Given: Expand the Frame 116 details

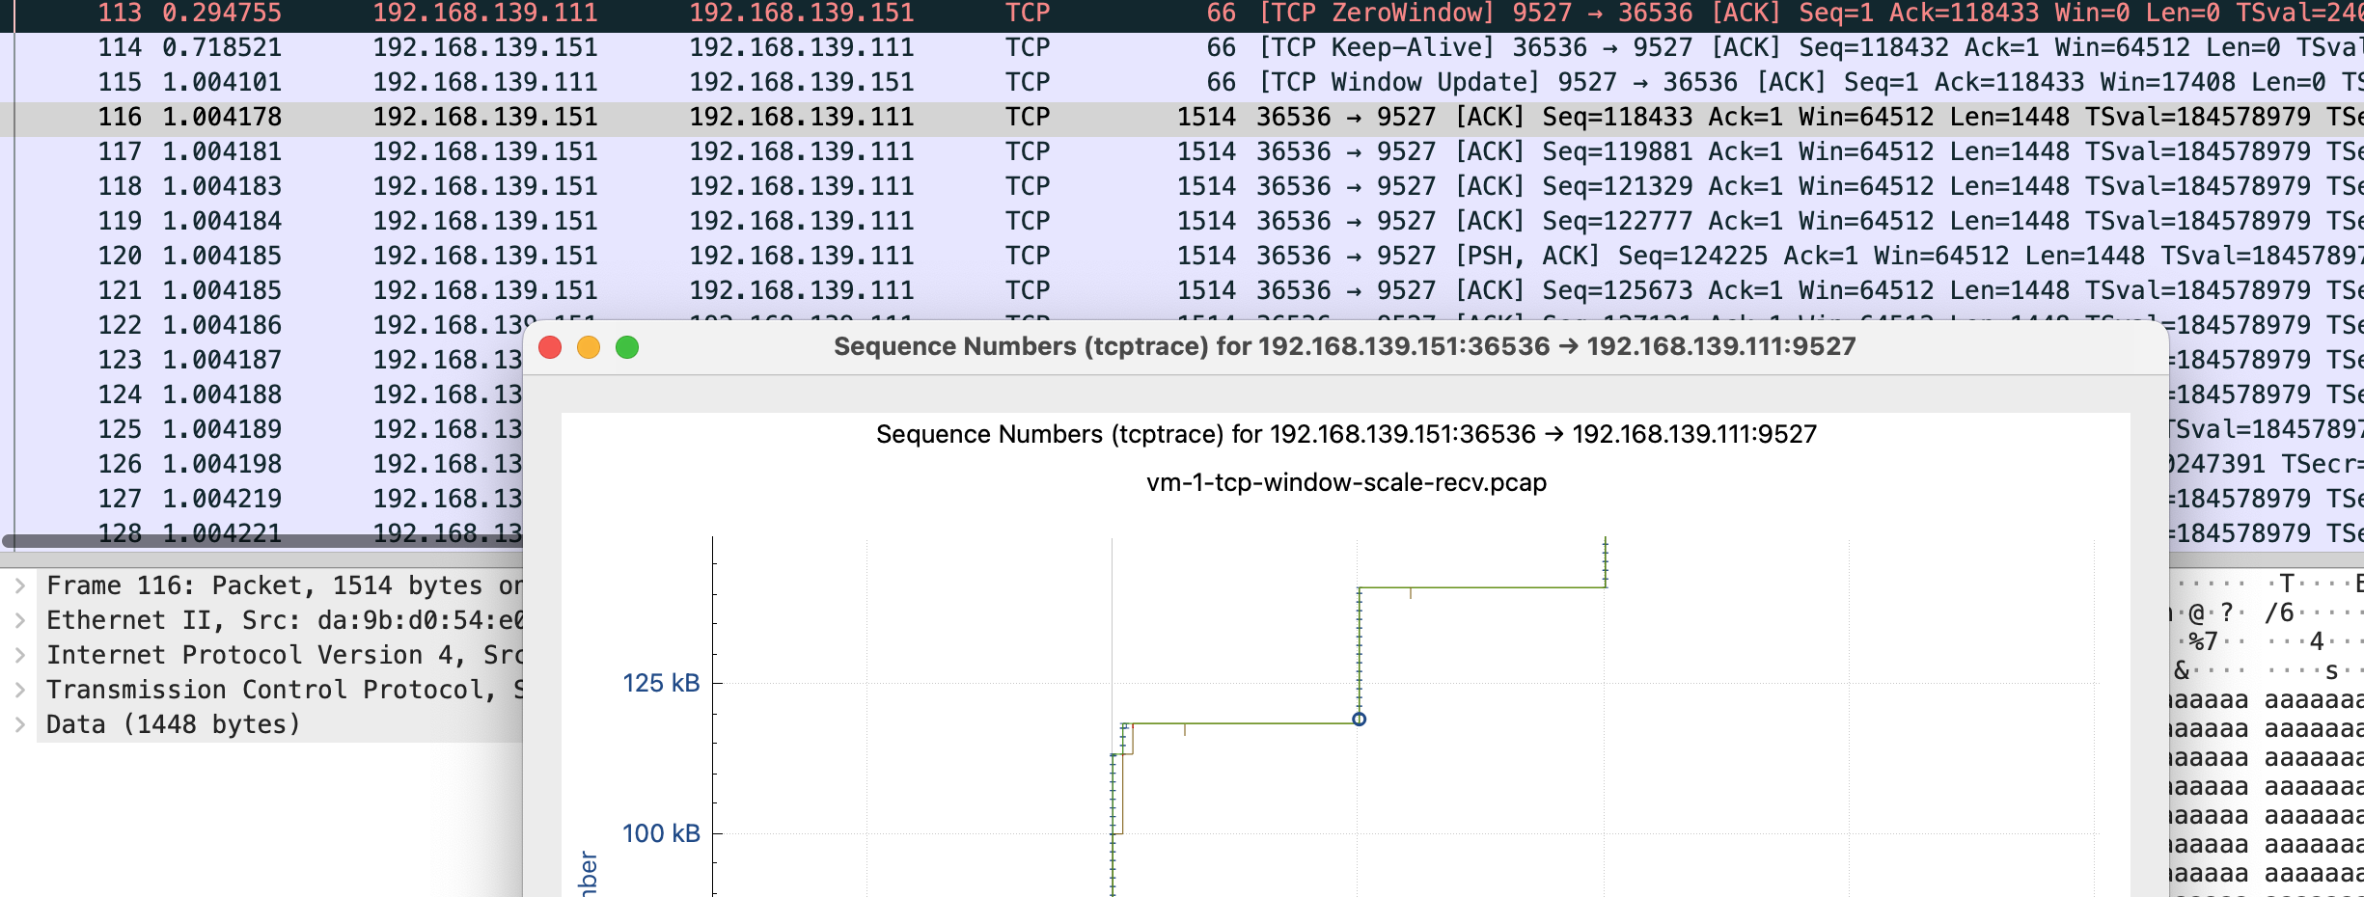Looking at the screenshot, I should point(19,585).
